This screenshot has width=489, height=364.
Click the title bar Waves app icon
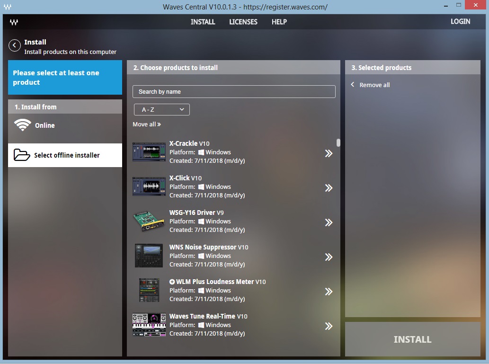pos(8,7)
